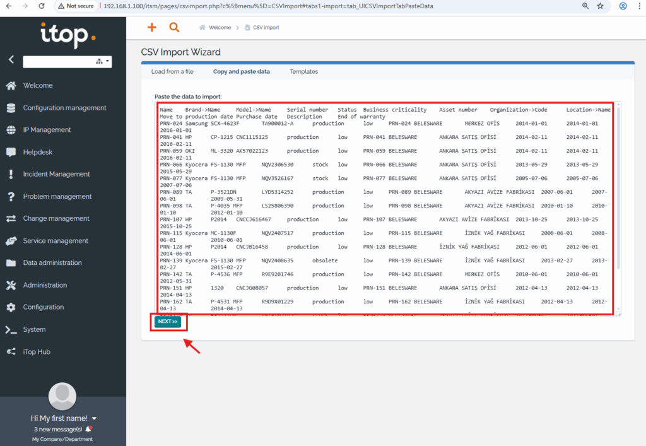Collapse the sidebar with the left chevron
This screenshot has height=446, width=646.
point(11,60)
